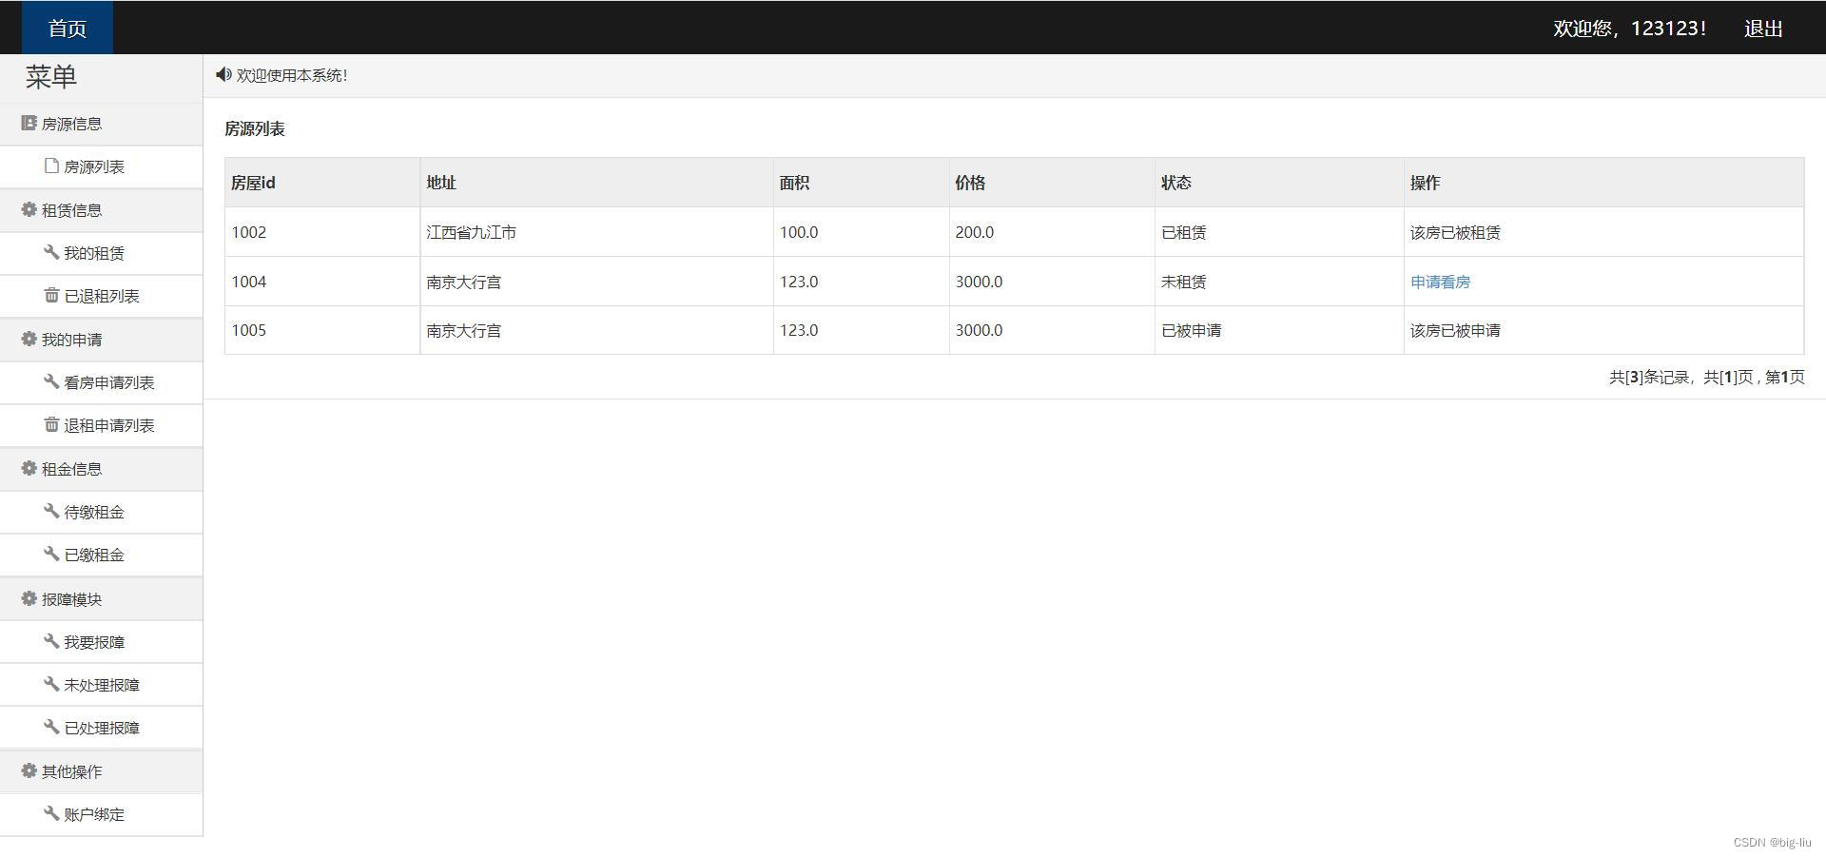Expand the 房源信息 menu section
Viewport: 1826px width, 858px height.
pos(101,124)
